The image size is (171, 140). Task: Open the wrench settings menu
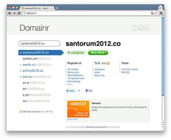tap(161, 13)
